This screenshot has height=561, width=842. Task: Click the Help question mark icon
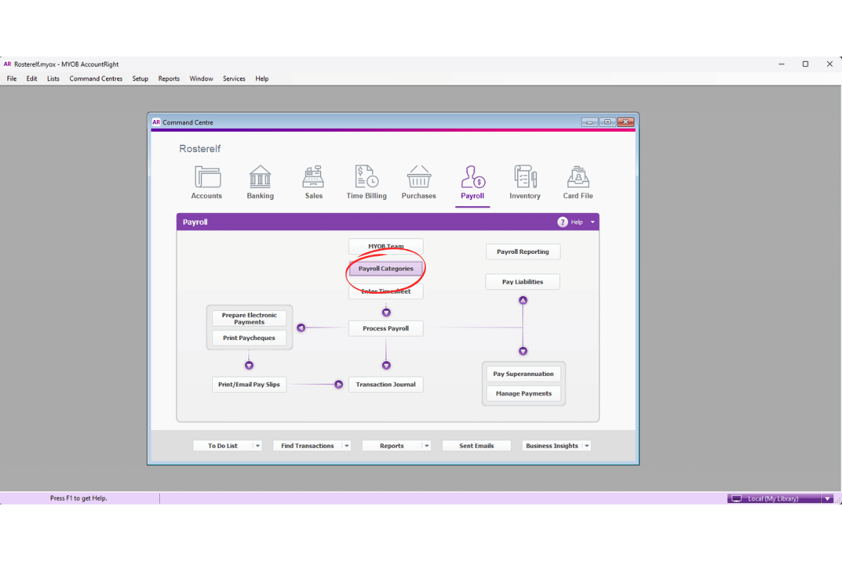point(563,222)
